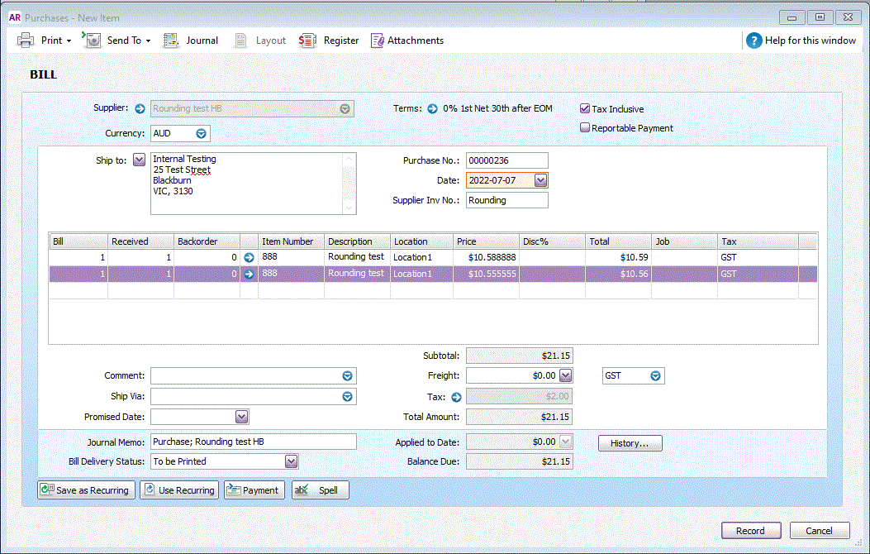The width and height of the screenshot is (870, 554).
Task: Open the Promised Date calendar dropdown
Action: (x=241, y=417)
